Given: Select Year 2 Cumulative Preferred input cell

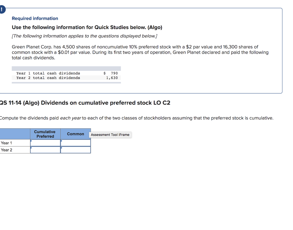Looking at the screenshot, I should pos(45,150).
